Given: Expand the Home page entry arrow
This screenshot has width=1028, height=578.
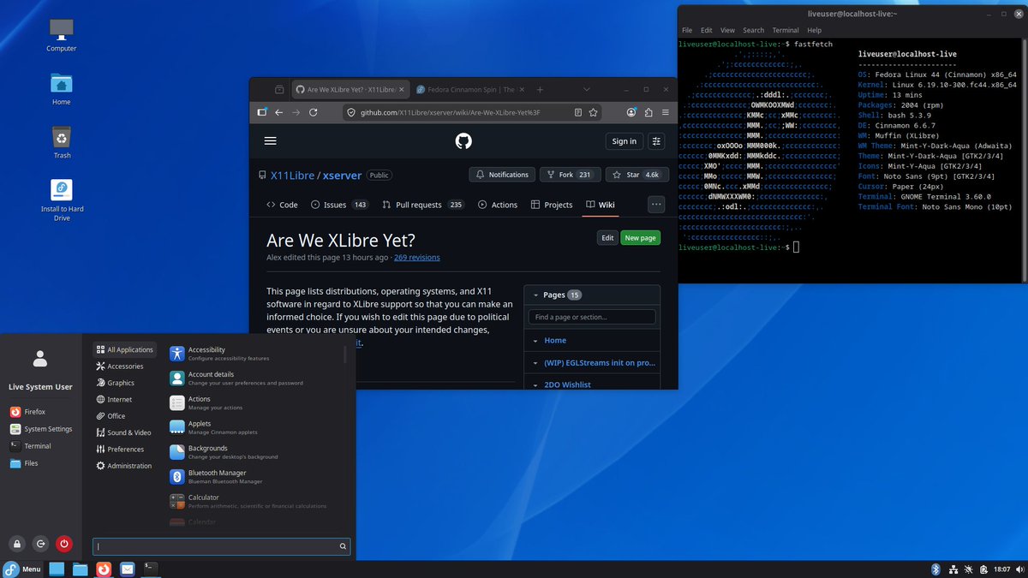Looking at the screenshot, I should [x=535, y=341].
